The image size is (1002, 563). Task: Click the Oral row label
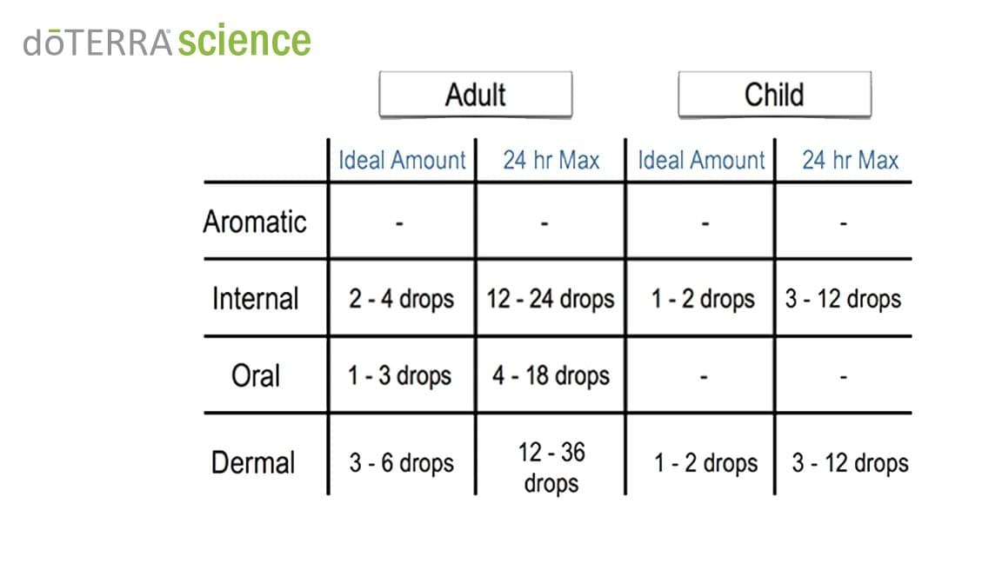256,376
